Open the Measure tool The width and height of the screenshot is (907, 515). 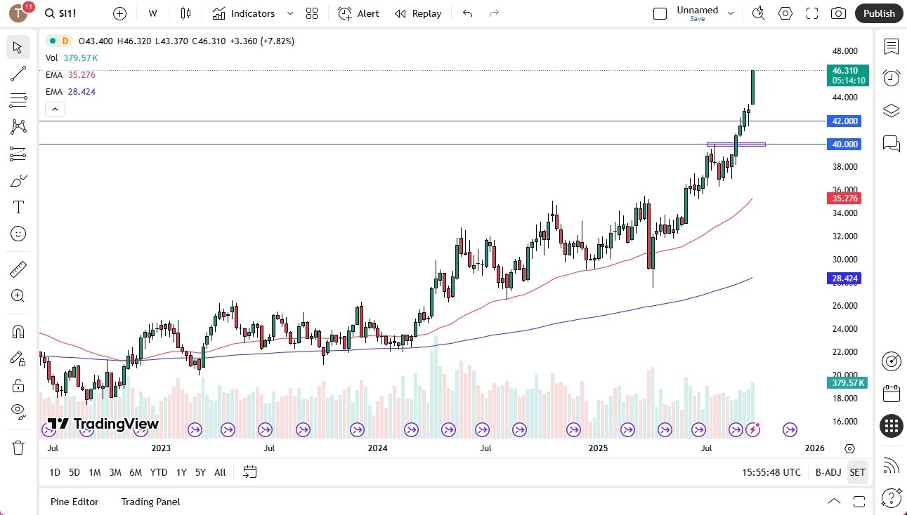[18, 269]
